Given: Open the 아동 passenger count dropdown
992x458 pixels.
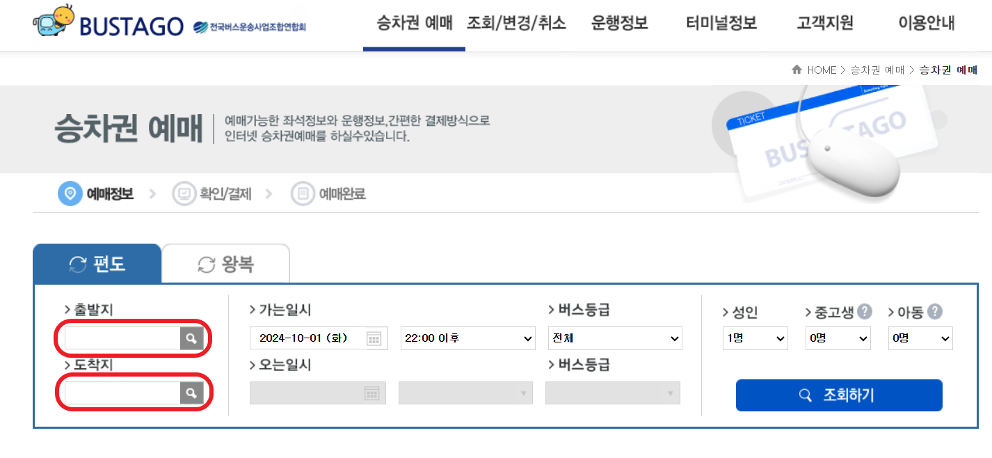Looking at the screenshot, I should (x=920, y=338).
